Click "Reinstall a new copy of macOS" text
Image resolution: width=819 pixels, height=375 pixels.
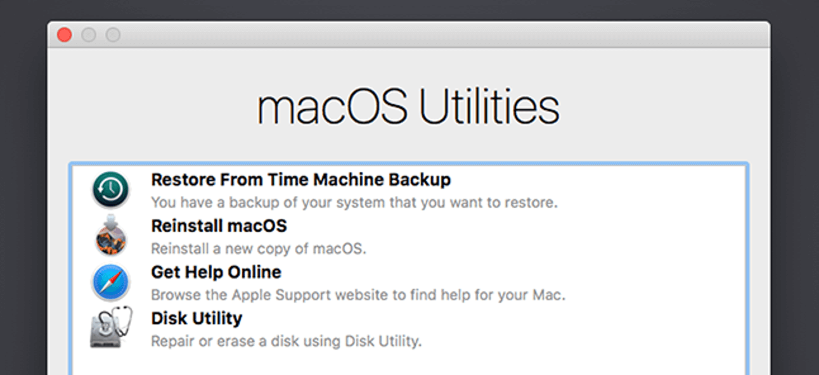(x=258, y=248)
